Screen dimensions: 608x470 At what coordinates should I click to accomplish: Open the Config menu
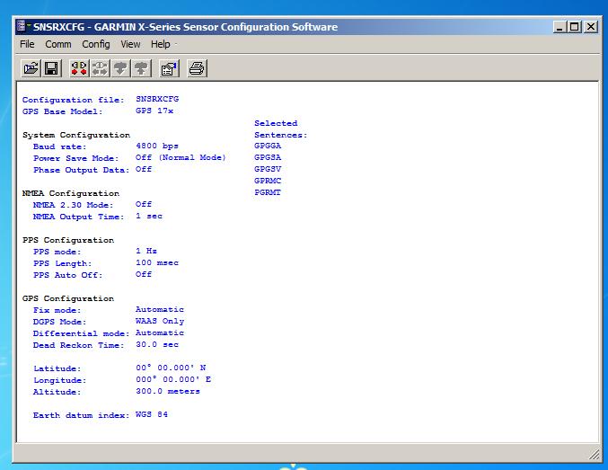(x=96, y=44)
